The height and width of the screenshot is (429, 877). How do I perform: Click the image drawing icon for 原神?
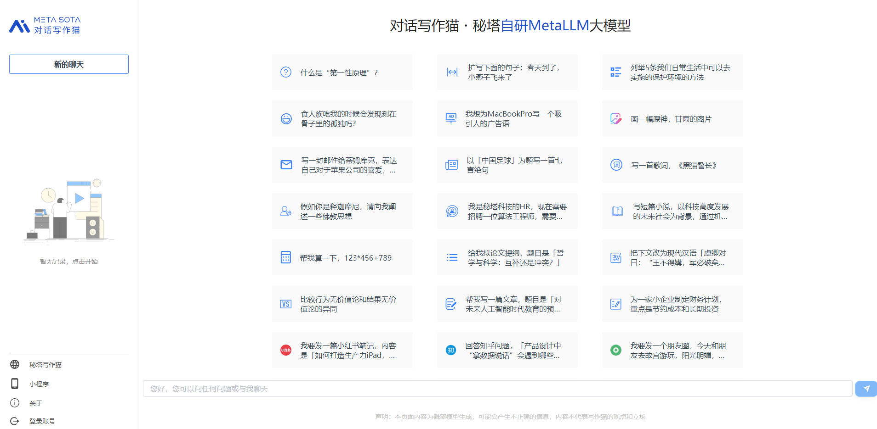(x=616, y=119)
